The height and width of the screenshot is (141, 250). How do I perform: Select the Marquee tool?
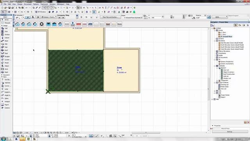(6, 23)
